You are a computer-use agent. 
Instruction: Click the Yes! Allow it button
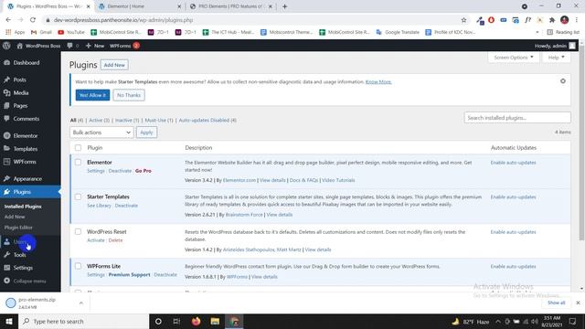pos(92,95)
